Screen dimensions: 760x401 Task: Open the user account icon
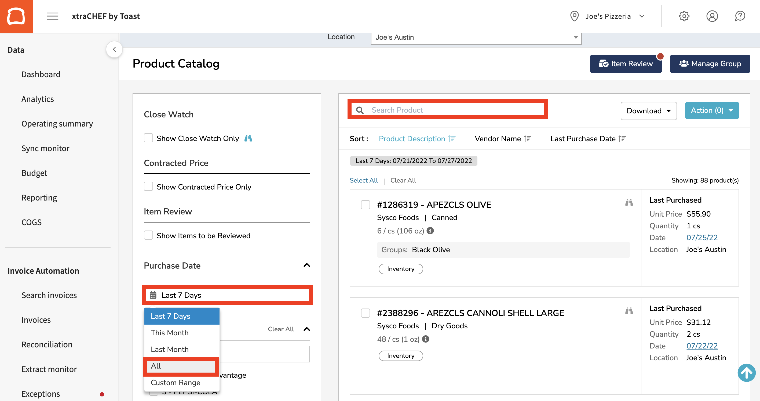(x=712, y=16)
